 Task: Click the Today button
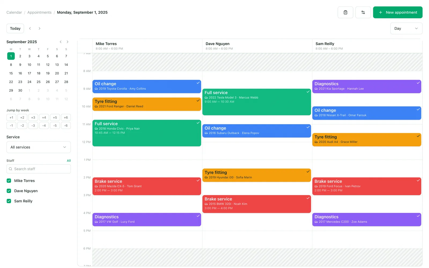click(15, 28)
